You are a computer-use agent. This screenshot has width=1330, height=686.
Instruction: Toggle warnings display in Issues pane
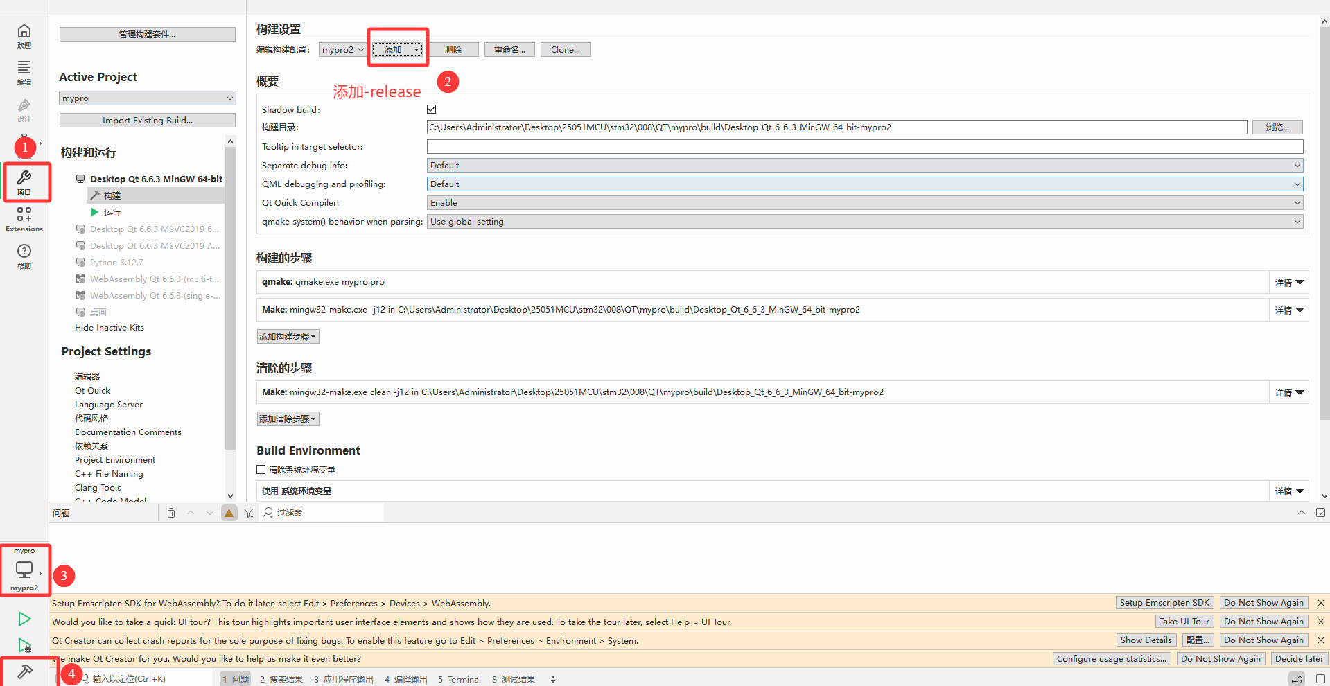pos(229,513)
